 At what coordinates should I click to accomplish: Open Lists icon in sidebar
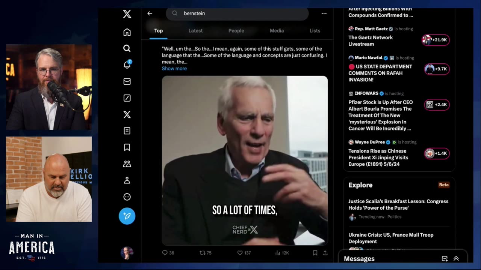click(x=127, y=131)
